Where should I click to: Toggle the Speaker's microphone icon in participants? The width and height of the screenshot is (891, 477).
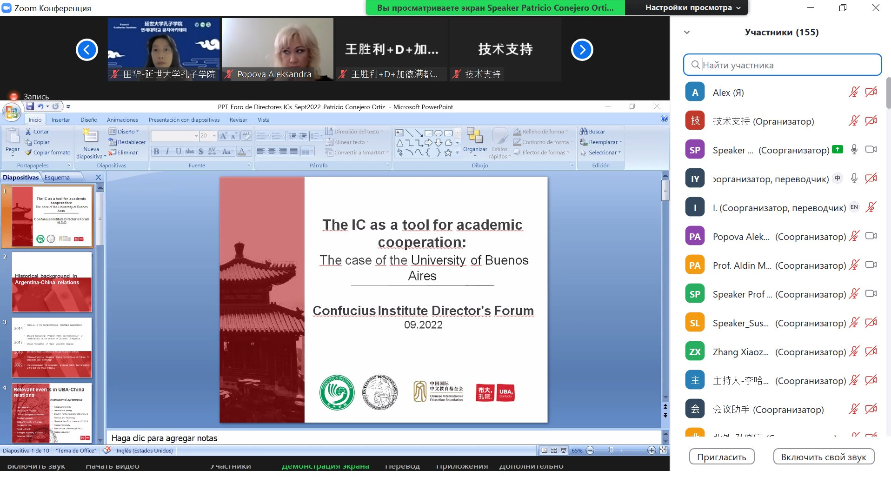(854, 150)
